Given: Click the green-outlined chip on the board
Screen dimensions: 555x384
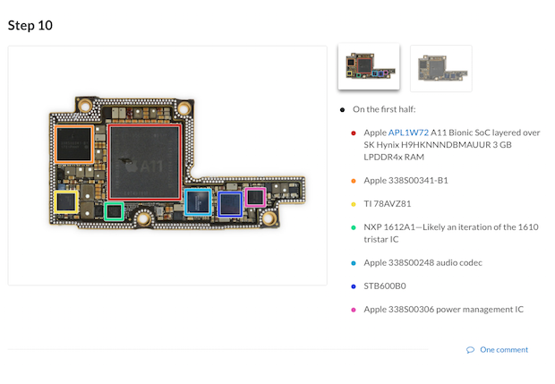Looking at the screenshot, I should (114, 211).
